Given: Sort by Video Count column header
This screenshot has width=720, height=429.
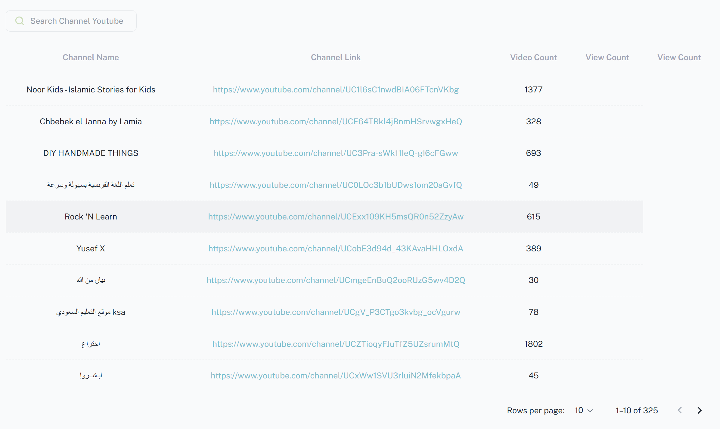Looking at the screenshot, I should 533,58.
